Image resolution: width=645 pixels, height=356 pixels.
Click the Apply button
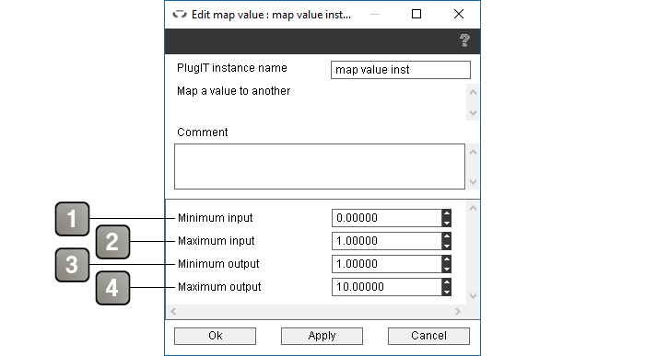[x=322, y=336]
